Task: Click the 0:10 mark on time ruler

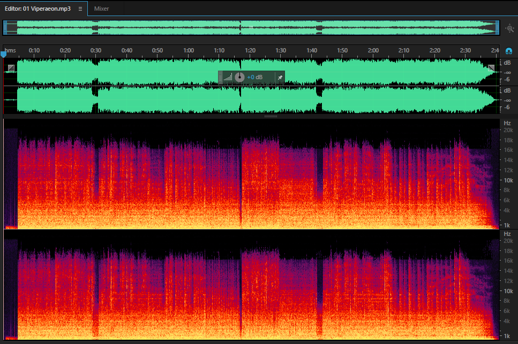Action: click(x=34, y=50)
